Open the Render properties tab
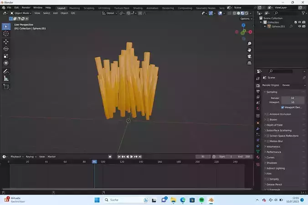The image size is (308, 205). coord(258,85)
